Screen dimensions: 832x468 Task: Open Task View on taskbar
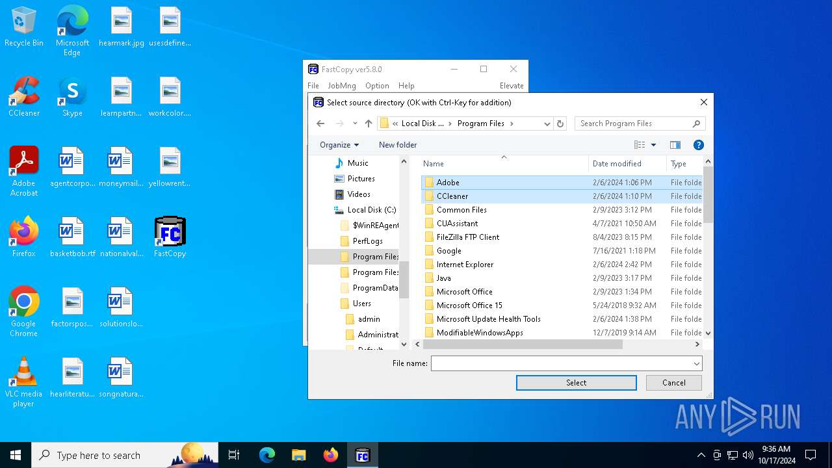coord(234,455)
